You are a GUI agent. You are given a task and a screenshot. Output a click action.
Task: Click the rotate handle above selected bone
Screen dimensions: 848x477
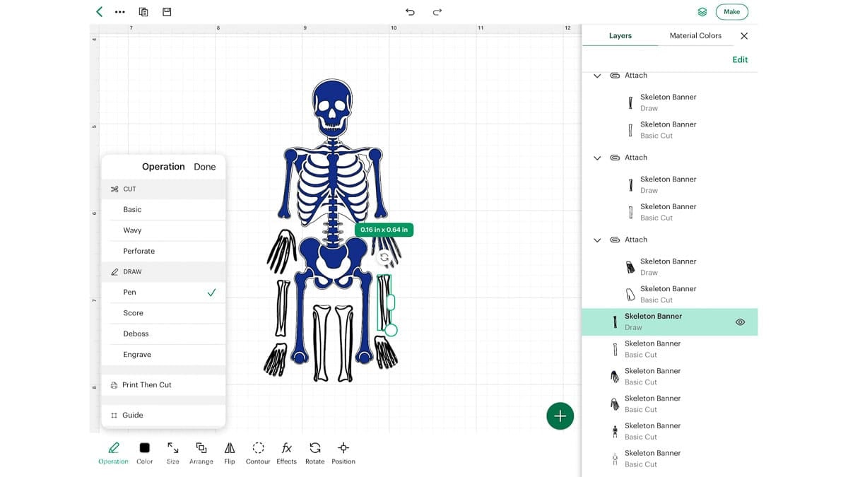point(384,257)
